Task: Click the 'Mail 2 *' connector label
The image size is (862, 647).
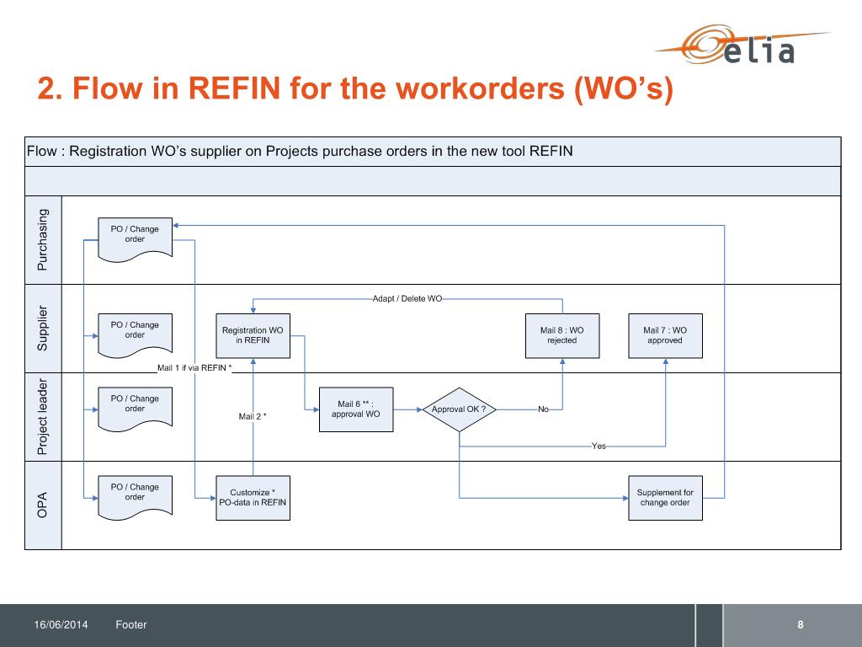Action: 253,416
